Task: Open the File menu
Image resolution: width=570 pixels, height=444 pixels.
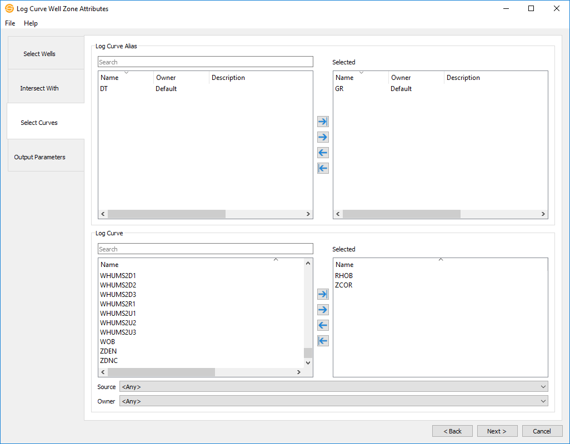Action: tap(10, 23)
